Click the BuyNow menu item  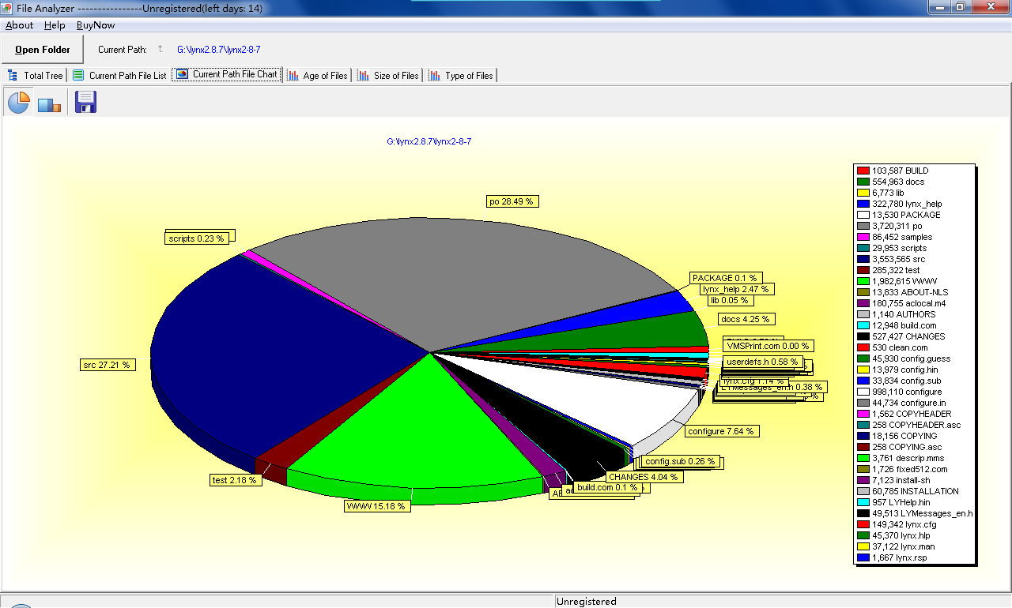click(95, 24)
